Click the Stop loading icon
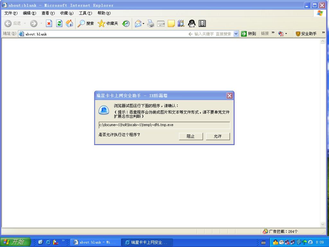 (49, 23)
